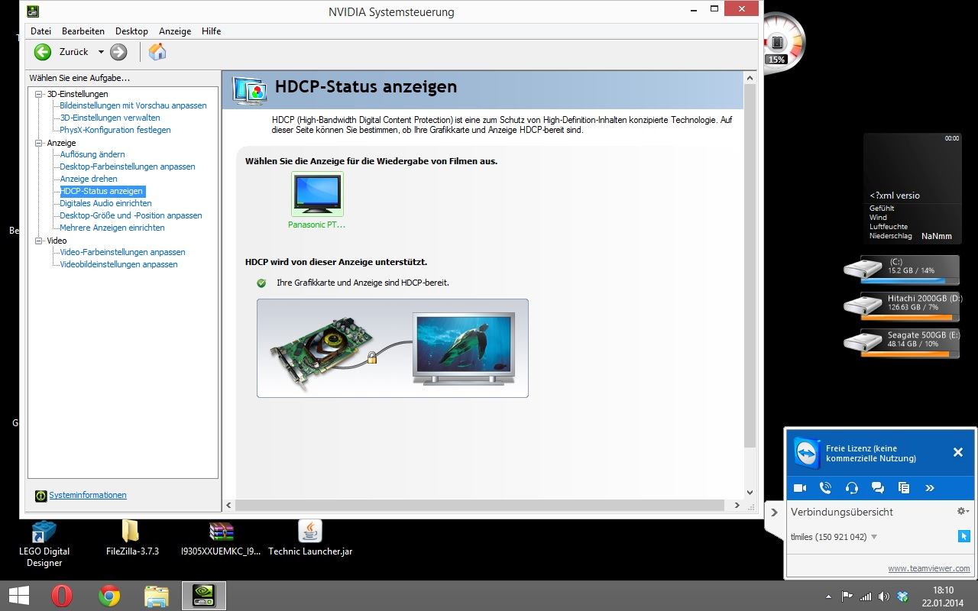
Task: Open Digitales Audio einrichten
Action: tap(105, 203)
